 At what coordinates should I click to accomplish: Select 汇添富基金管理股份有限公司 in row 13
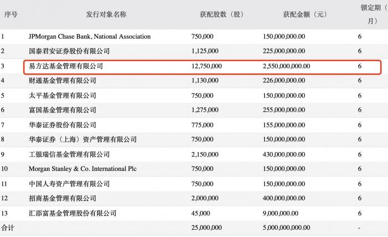[73, 213]
